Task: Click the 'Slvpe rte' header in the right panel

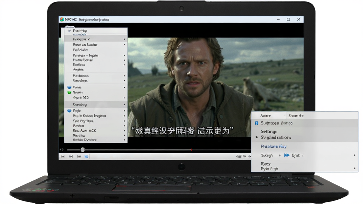Action: [x=296, y=115]
